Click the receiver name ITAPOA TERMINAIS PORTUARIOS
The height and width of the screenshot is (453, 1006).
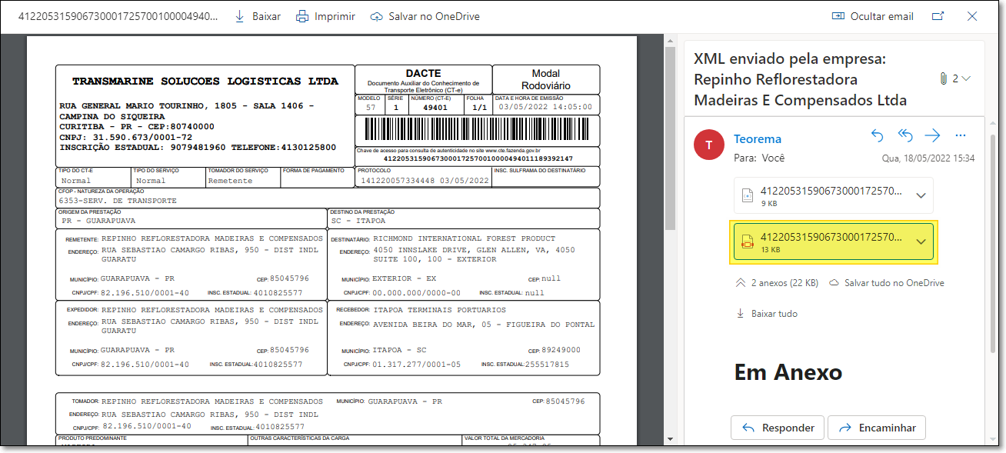click(439, 310)
